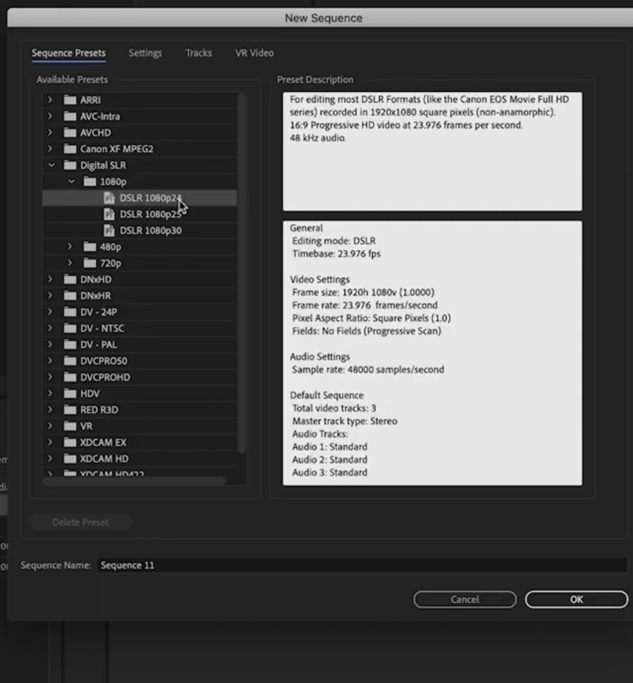This screenshot has height=683, width=633.
Task: Switch to the Settings tab
Action: tap(145, 53)
